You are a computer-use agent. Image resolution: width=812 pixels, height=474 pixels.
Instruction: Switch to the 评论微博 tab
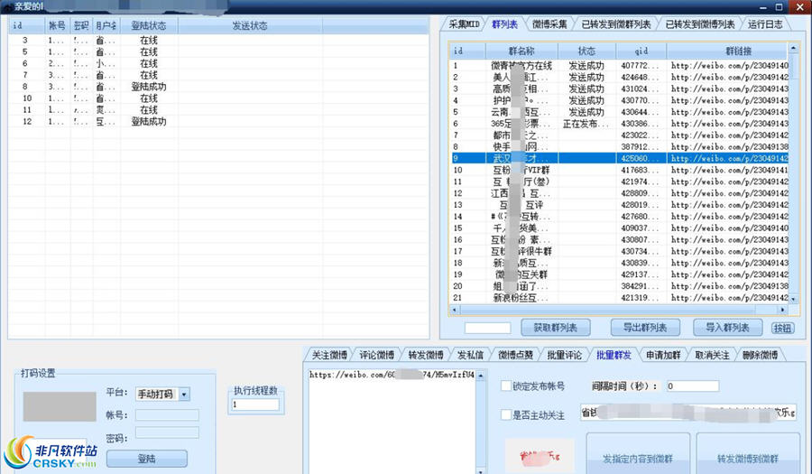coord(376,355)
